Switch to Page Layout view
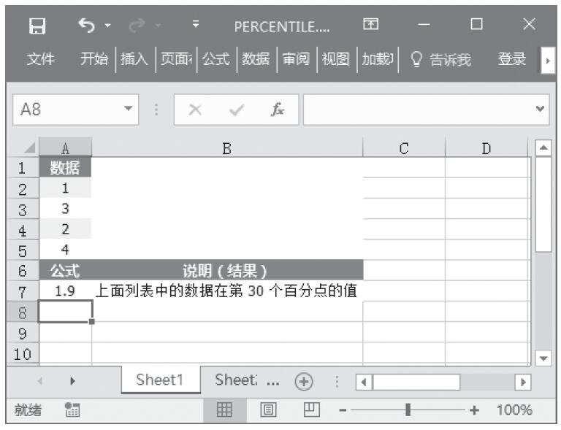Viewport: 561px width, 430px height. (x=268, y=410)
